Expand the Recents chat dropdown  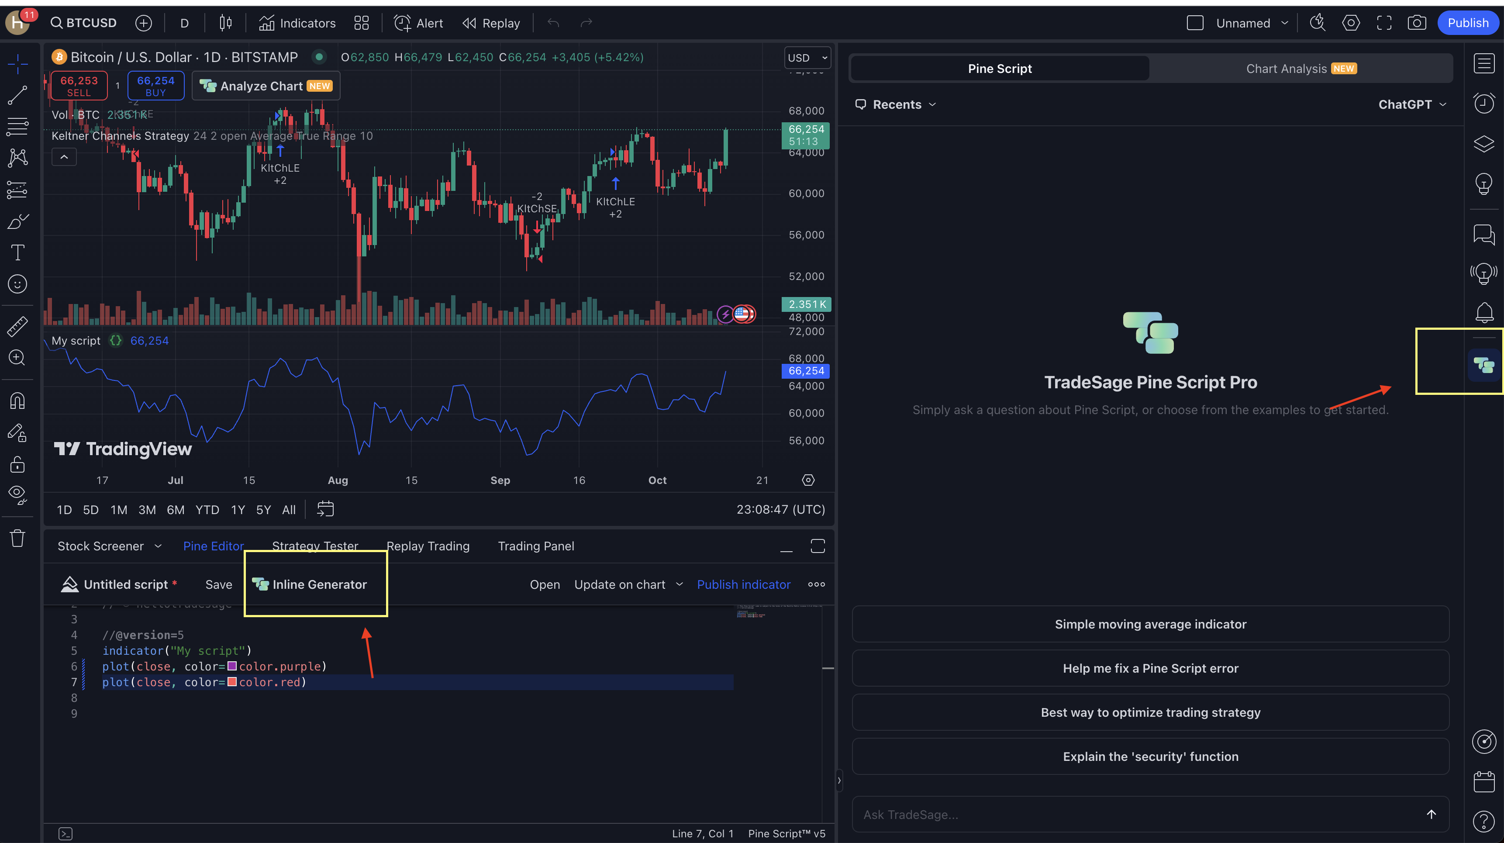pyautogui.click(x=896, y=104)
